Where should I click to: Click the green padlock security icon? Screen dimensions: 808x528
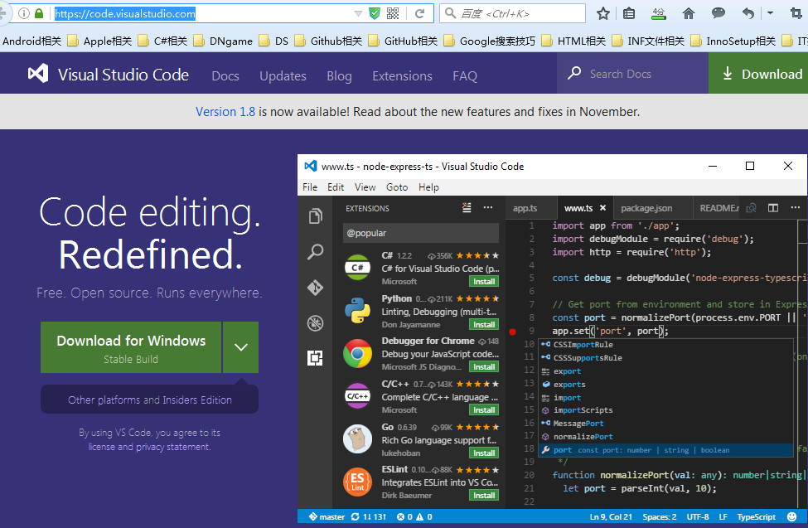(x=39, y=13)
